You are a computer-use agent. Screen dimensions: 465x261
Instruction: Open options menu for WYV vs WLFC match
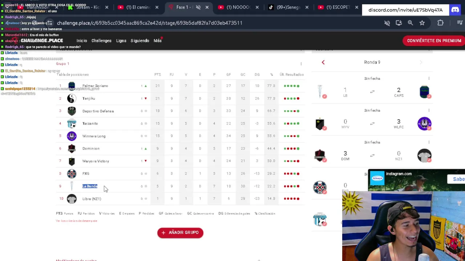(429, 110)
